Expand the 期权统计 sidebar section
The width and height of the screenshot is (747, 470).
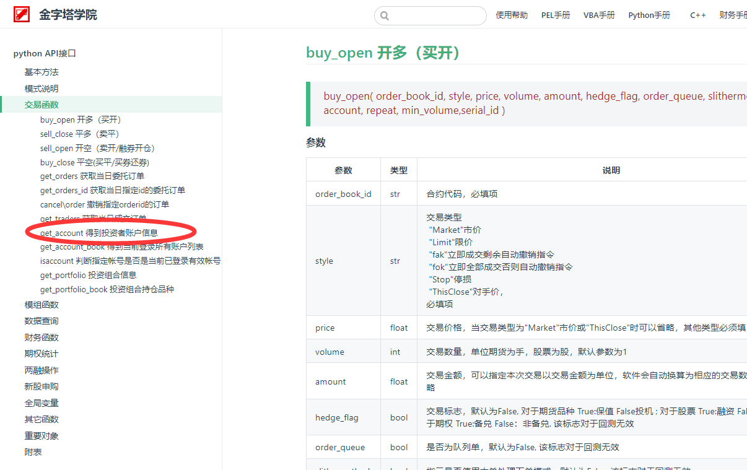(41, 354)
